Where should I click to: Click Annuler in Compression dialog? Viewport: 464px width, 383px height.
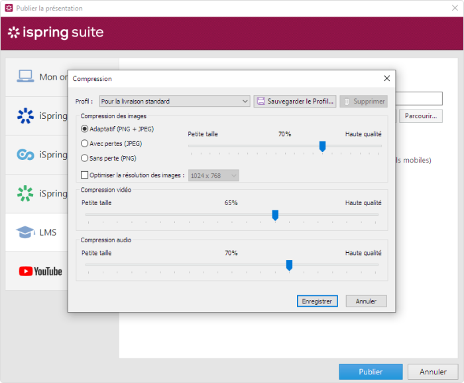tap(366, 301)
